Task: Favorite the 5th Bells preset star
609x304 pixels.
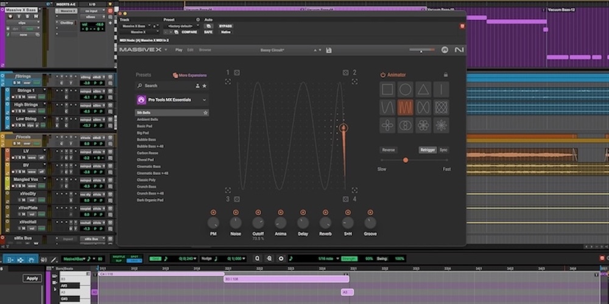Action: pos(205,113)
